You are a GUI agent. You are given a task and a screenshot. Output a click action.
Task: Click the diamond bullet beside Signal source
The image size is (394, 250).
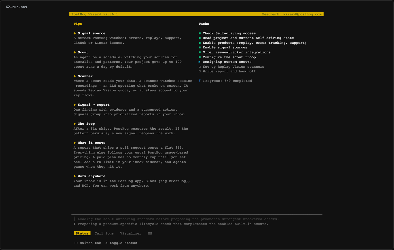(75, 33)
